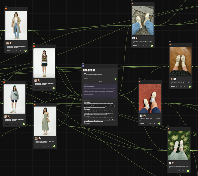
Task: Click the output connector on the trench coat node
Action: tap(28, 30)
